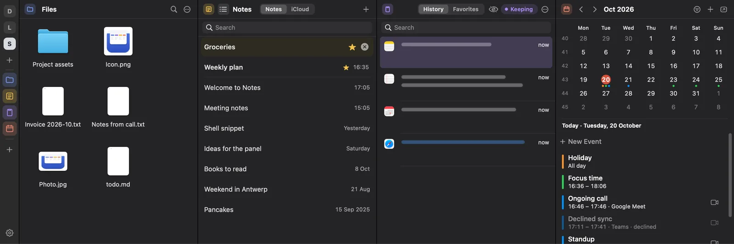Select the Icon.png file

tap(118, 48)
